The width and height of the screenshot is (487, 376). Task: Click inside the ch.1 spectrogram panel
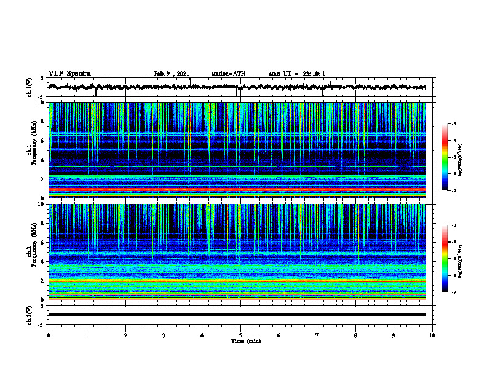pos(237,150)
